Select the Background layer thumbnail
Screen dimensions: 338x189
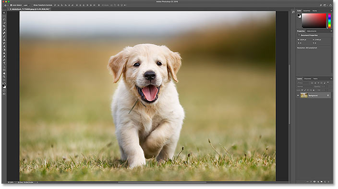coord(304,95)
